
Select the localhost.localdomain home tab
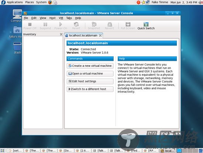click(x=83, y=36)
